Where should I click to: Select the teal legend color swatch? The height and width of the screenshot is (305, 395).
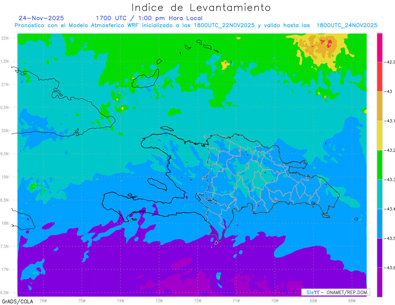(380, 194)
